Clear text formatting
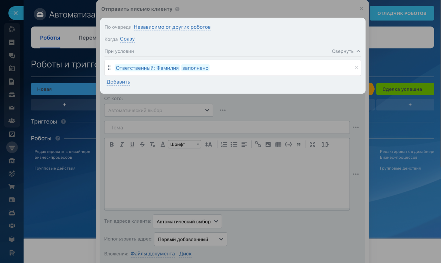 pyautogui.click(x=152, y=145)
